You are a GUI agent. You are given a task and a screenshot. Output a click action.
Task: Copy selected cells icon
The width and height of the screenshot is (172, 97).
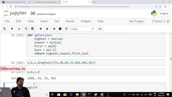pos(26,29)
